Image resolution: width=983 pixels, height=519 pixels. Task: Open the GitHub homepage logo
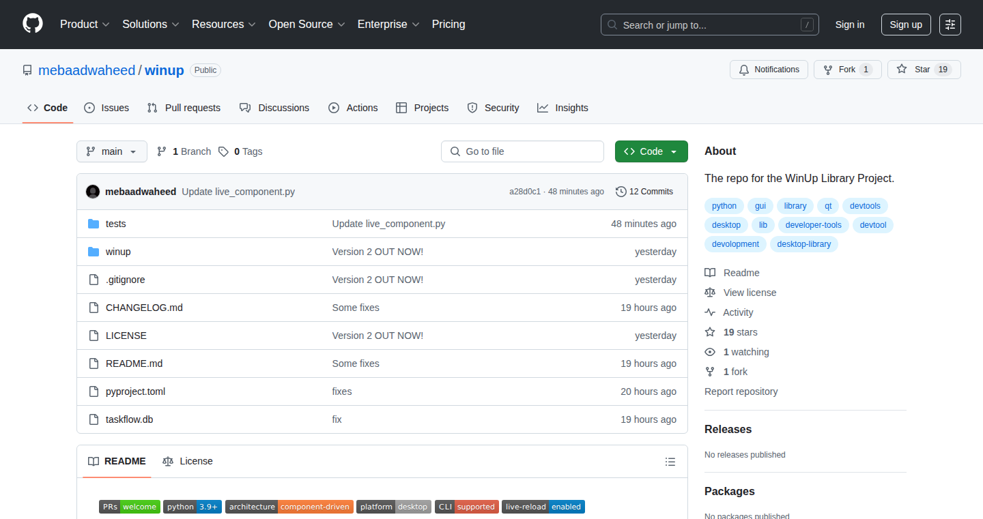(33, 24)
